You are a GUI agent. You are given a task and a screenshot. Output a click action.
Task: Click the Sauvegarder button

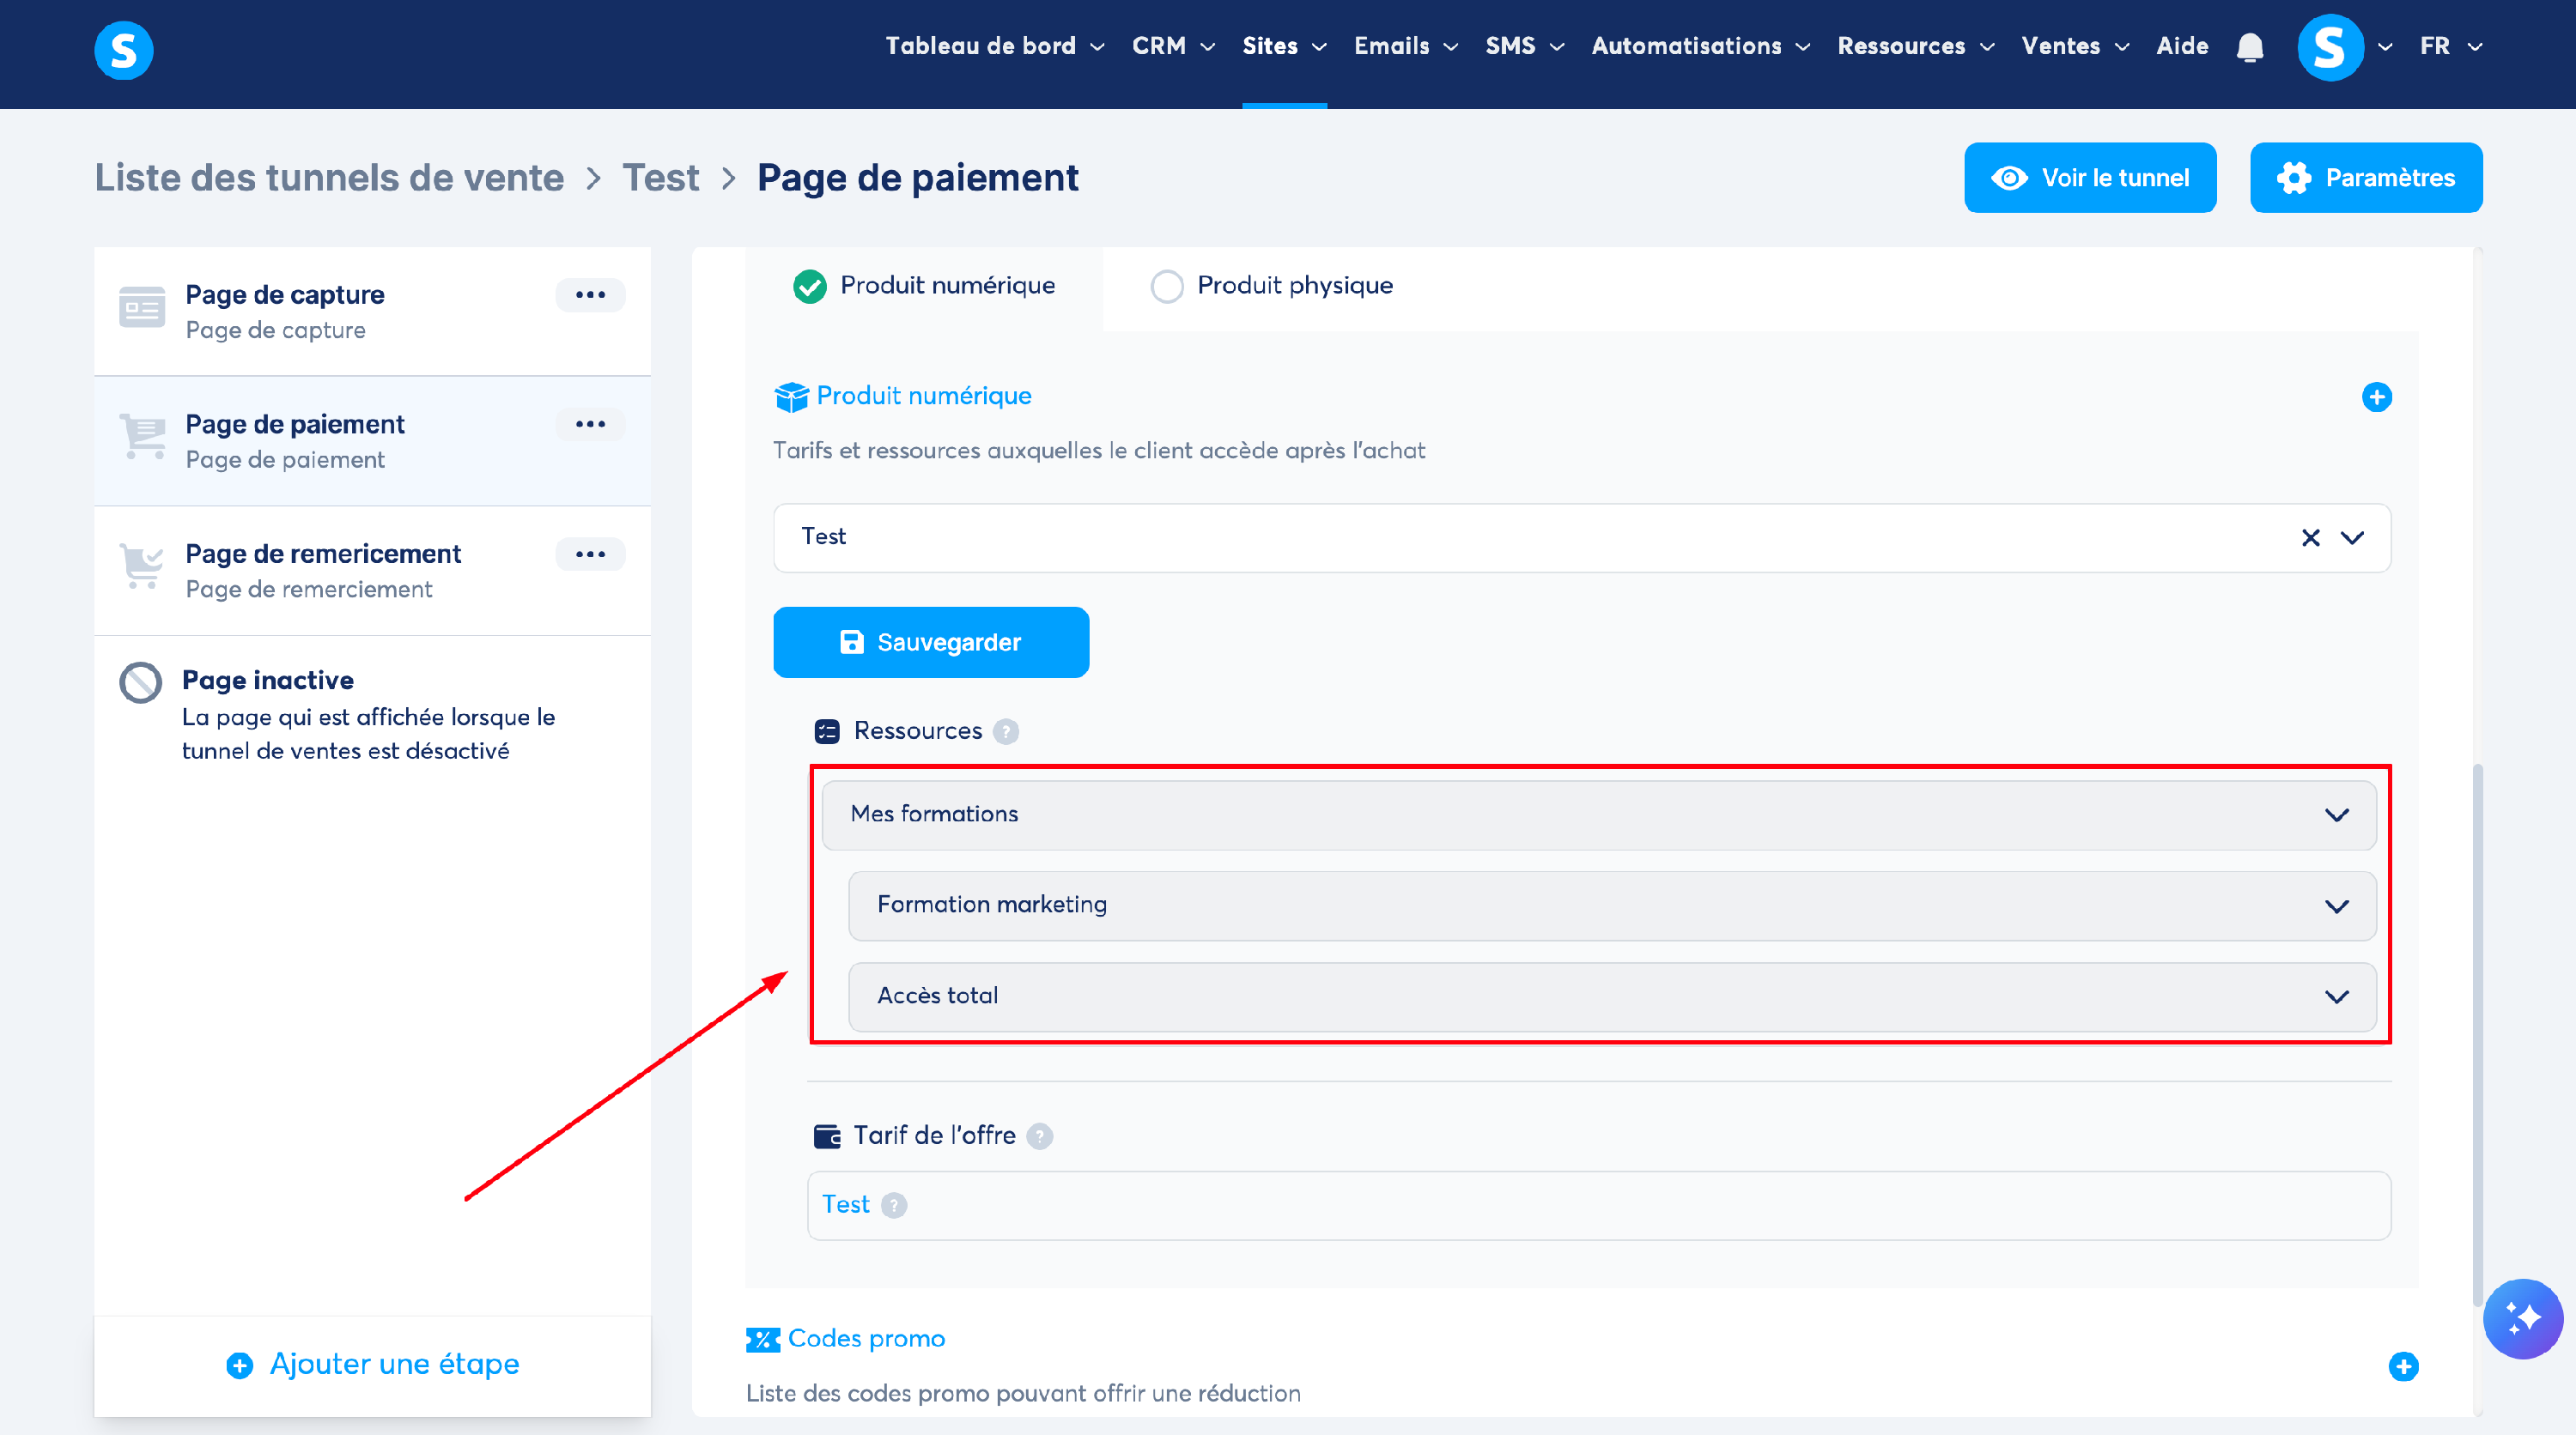tap(930, 642)
